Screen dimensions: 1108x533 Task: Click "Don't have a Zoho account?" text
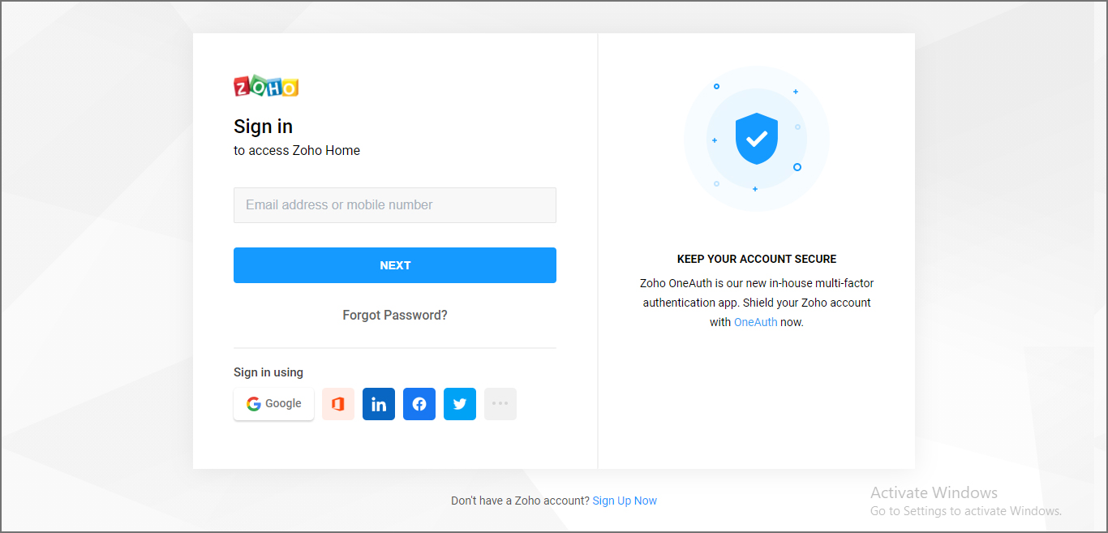(x=520, y=501)
